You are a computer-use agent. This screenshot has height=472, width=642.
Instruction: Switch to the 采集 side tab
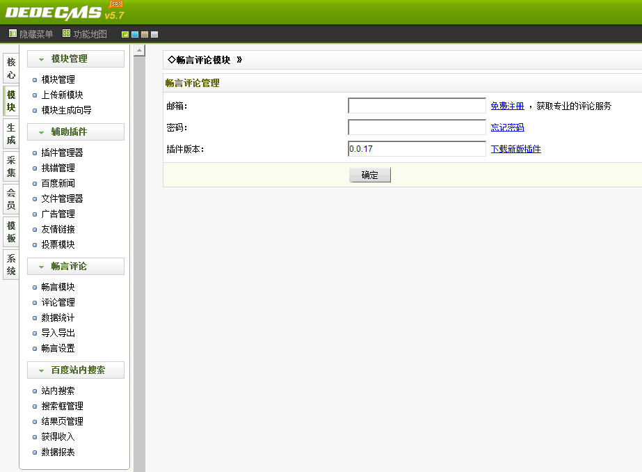pyautogui.click(x=11, y=166)
